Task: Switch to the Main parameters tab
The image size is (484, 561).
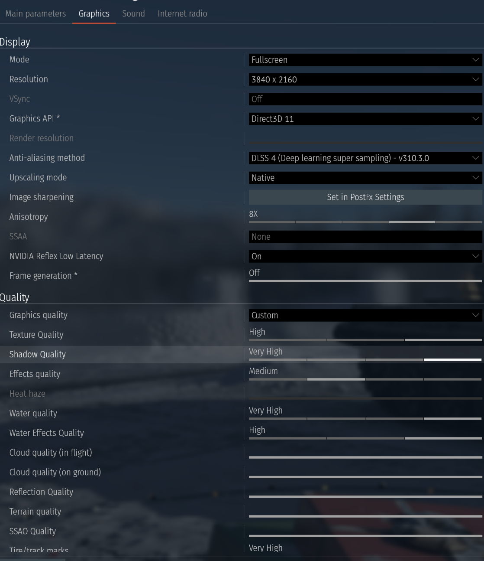Action: tap(35, 13)
